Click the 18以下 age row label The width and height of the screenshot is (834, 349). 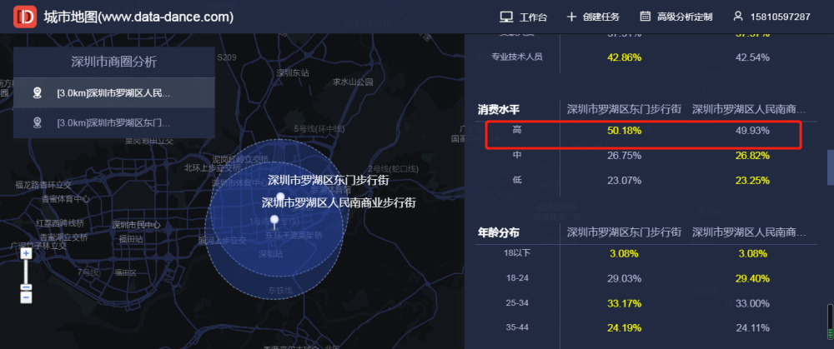click(517, 253)
